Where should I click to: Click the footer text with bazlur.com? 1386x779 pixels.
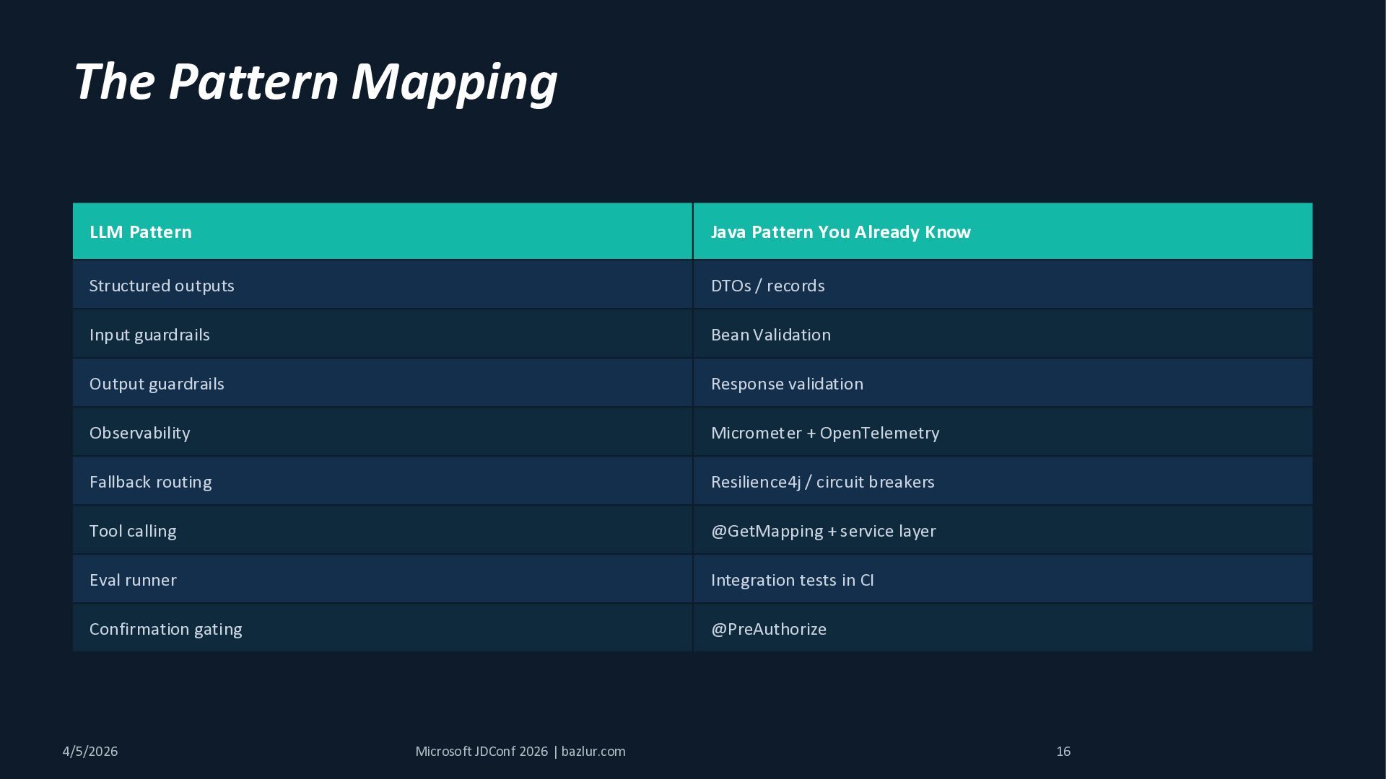pos(520,751)
